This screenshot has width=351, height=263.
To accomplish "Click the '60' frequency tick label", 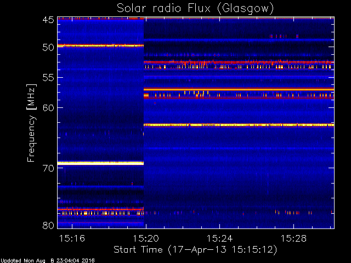I will 48,107.
